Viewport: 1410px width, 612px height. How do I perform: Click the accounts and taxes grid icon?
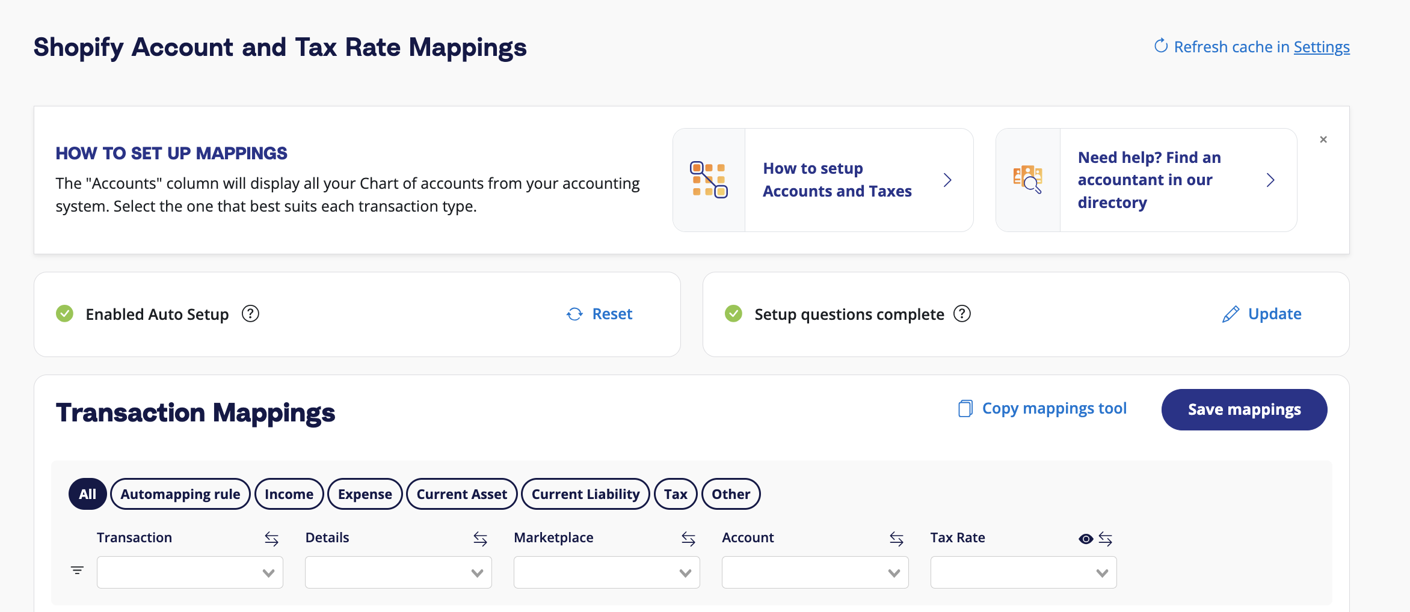(709, 180)
